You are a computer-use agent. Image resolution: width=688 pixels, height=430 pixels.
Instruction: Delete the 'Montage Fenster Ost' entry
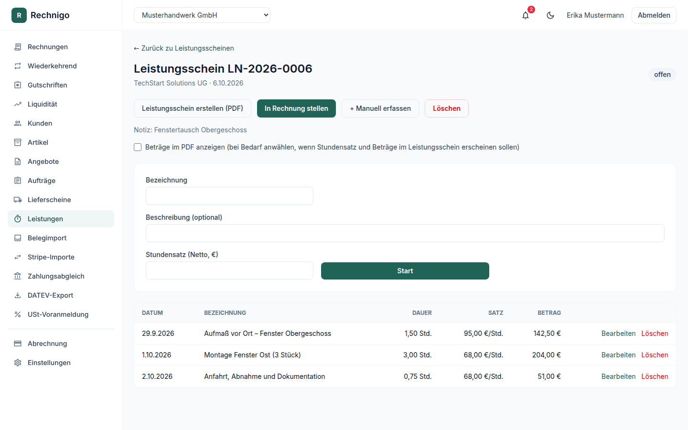click(655, 355)
